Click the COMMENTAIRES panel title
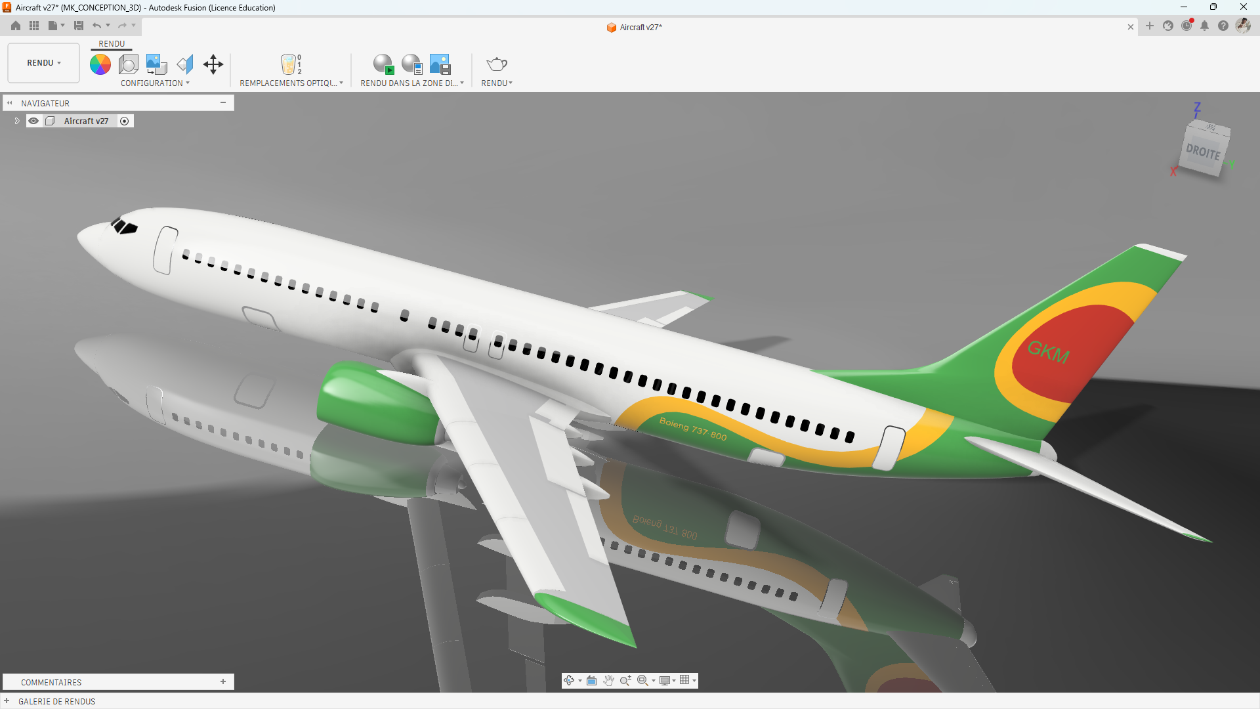Image resolution: width=1260 pixels, height=709 pixels. point(51,683)
